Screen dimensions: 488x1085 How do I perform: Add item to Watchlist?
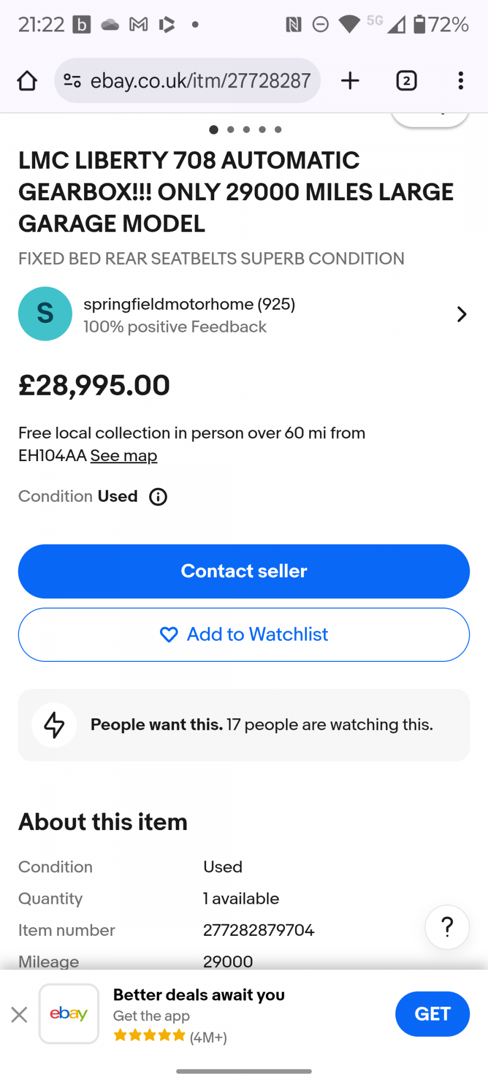click(x=244, y=635)
